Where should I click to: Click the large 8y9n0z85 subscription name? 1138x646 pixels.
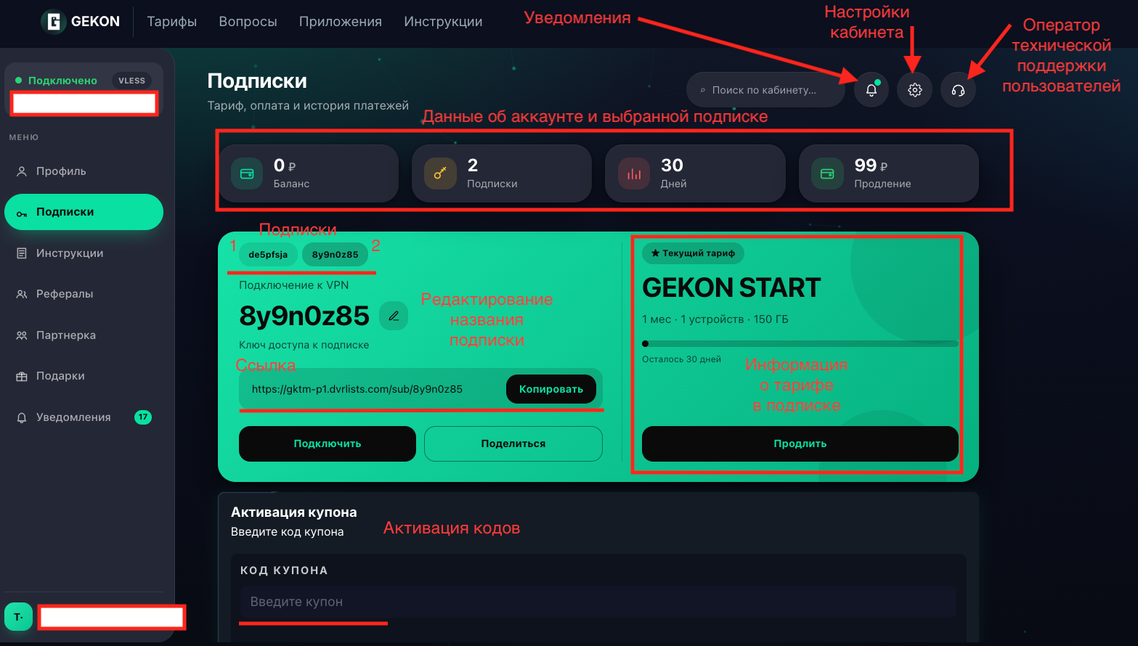(x=304, y=316)
